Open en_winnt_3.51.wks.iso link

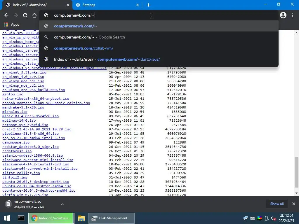(24, 72)
